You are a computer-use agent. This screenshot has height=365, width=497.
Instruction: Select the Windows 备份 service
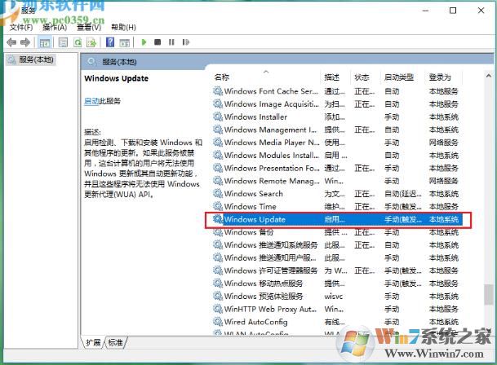(x=336, y=232)
